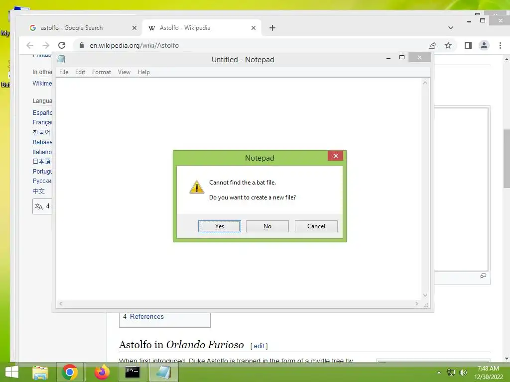Switch to Notepad on taskbar
This screenshot has width=510, height=382.
(163, 372)
